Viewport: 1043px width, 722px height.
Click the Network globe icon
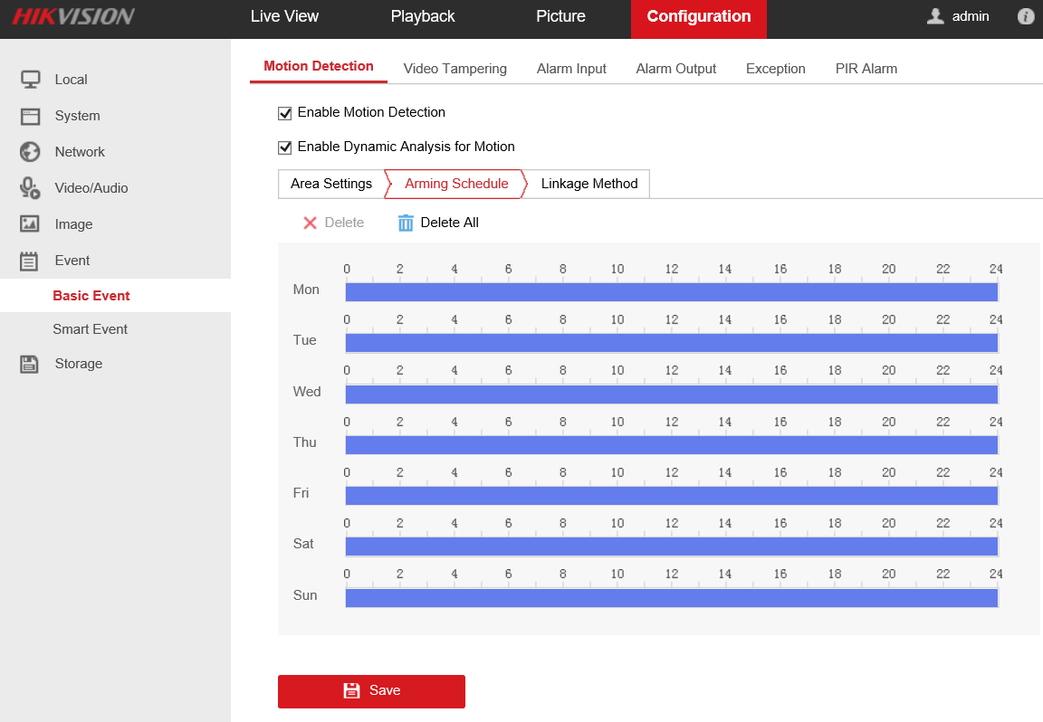point(30,152)
